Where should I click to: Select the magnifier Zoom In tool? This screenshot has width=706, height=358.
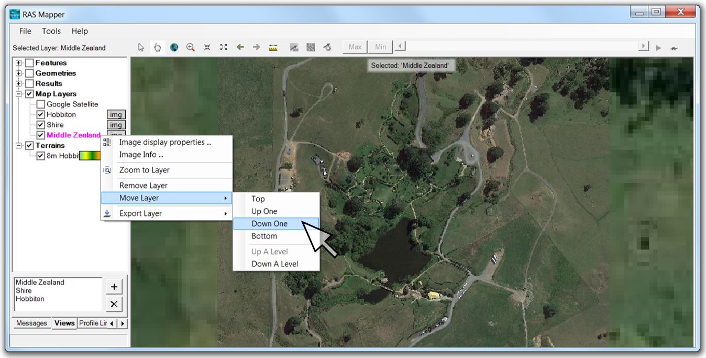point(191,47)
